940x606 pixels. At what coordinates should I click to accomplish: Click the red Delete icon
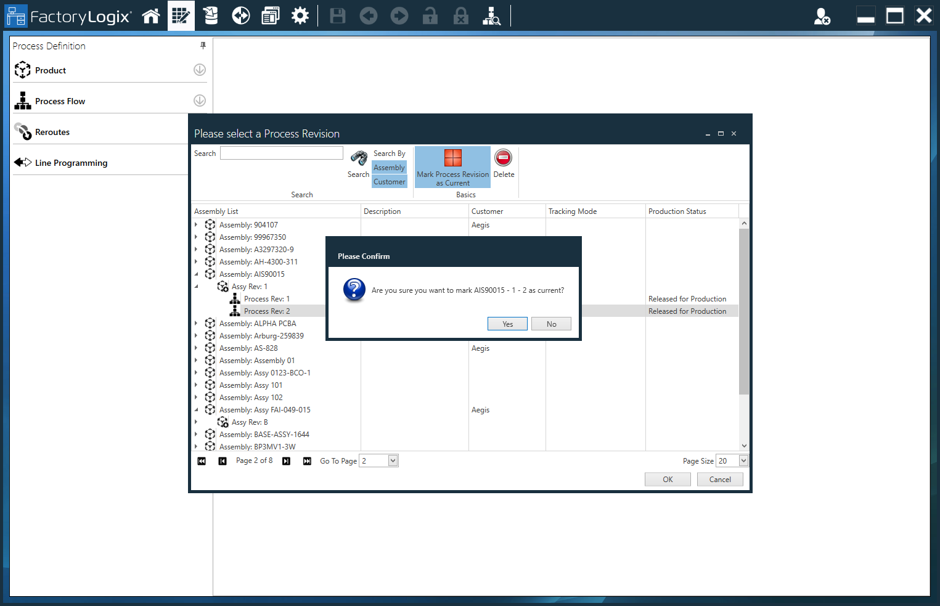point(504,158)
